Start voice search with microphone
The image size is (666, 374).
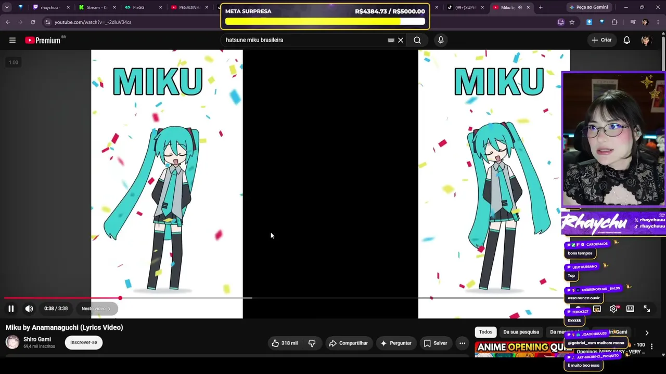[x=441, y=40]
